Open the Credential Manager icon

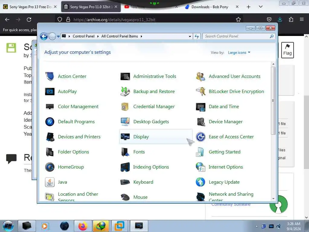click(x=125, y=107)
